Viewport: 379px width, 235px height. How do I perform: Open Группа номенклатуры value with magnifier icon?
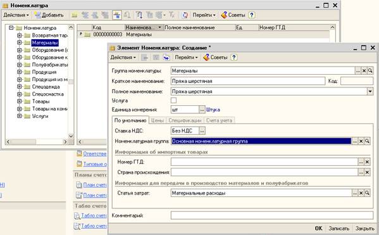(x=370, y=71)
